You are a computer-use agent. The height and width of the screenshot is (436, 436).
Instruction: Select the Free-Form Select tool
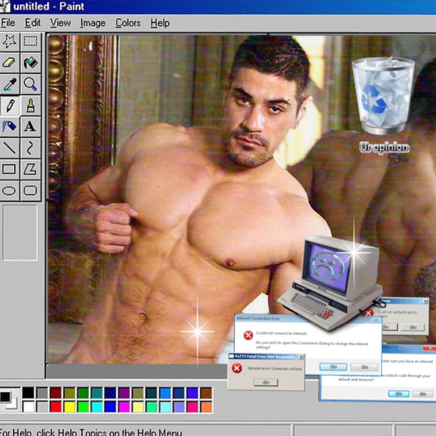[9, 42]
